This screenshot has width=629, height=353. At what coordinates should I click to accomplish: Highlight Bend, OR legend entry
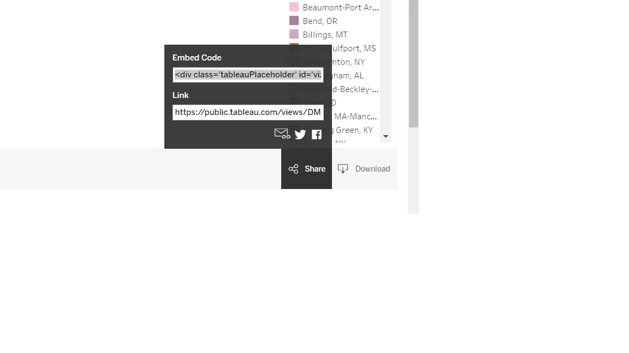coord(320,21)
